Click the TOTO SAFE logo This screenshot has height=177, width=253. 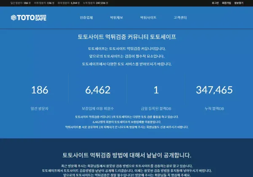[x=29, y=18]
